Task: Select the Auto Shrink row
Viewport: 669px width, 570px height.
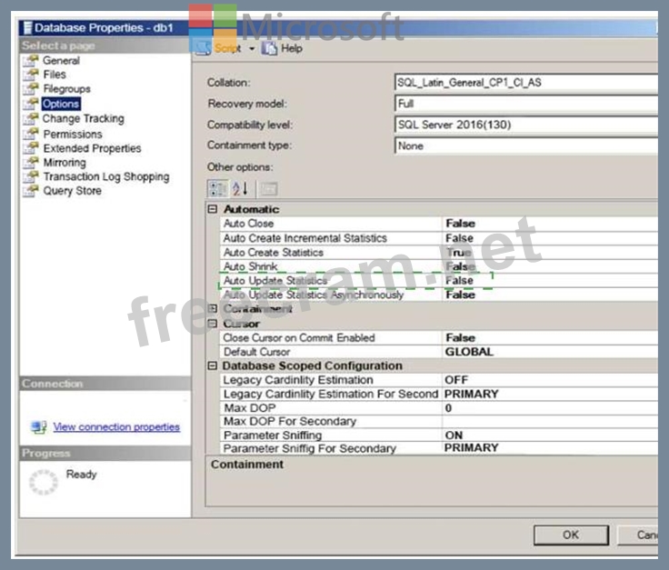Action: pos(439,266)
